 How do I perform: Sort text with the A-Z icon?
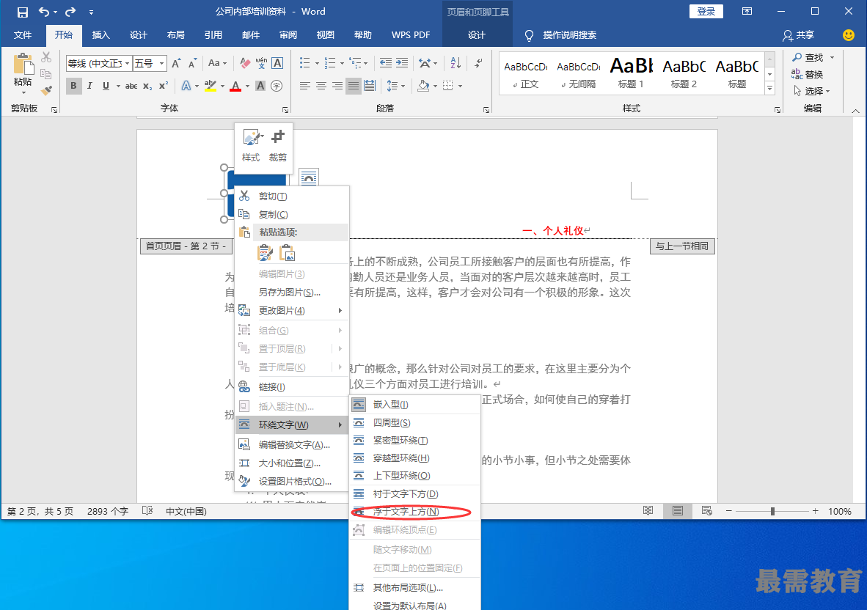456,63
